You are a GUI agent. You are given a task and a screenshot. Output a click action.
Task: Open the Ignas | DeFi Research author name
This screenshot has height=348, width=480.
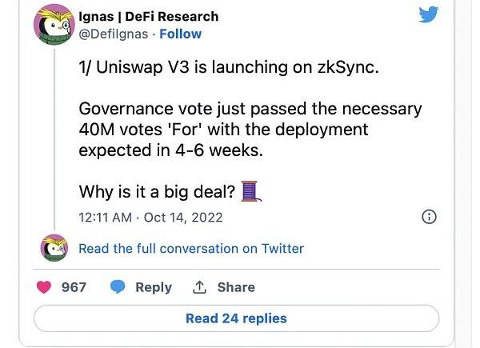[x=149, y=16]
